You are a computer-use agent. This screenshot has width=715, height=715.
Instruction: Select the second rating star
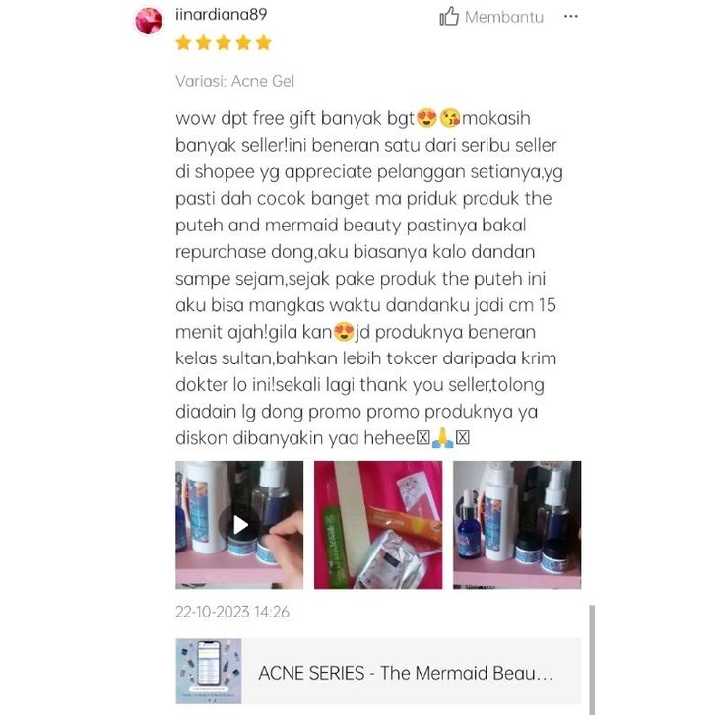[204, 43]
